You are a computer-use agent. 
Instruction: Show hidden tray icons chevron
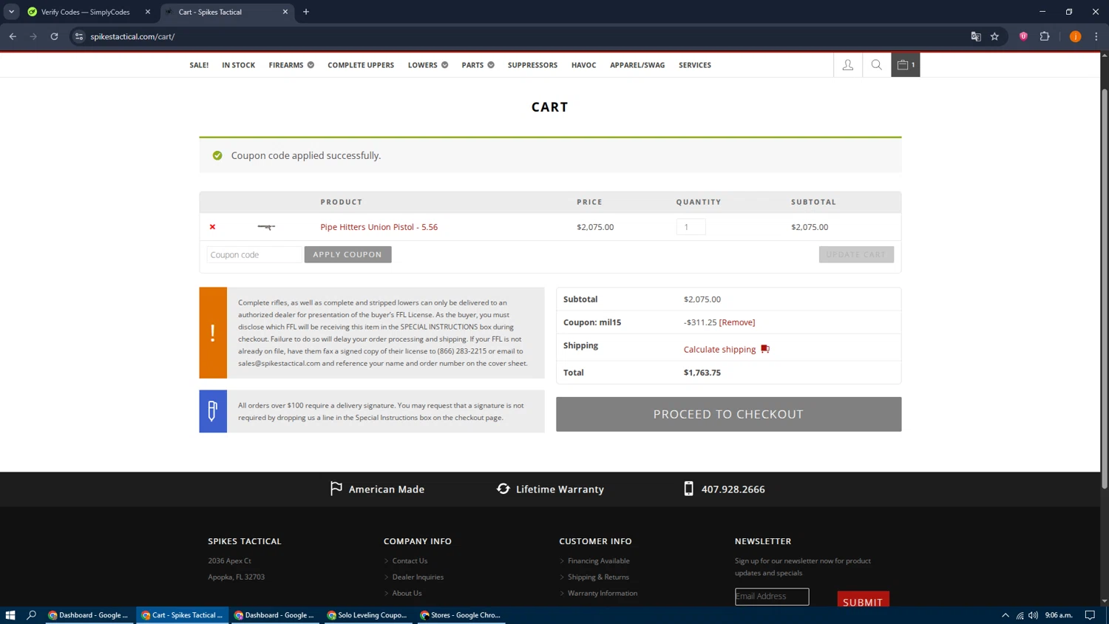(x=1005, y=615)
